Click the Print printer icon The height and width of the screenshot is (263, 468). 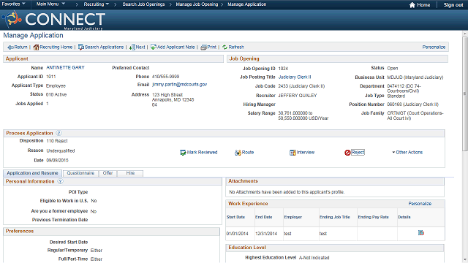point(203,47)
